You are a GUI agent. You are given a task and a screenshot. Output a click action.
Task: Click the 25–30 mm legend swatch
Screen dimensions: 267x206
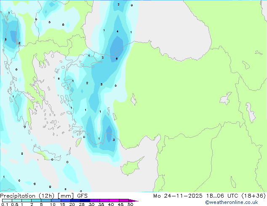85,201
